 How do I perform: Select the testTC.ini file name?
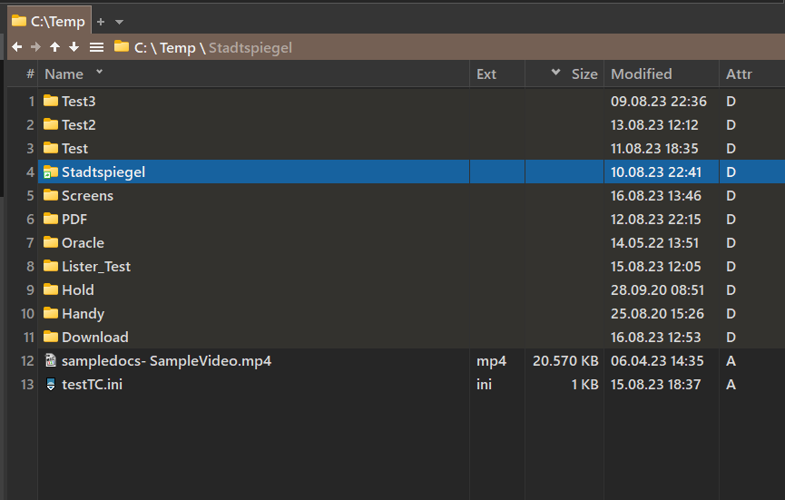93,385
